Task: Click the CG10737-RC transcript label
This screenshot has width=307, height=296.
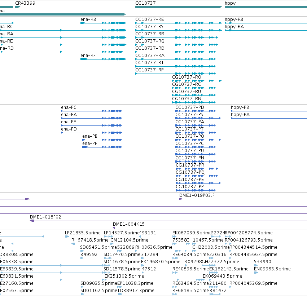Action: 187,84
